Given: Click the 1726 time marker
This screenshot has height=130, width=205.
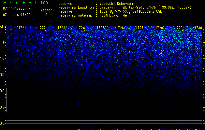Looking at the screenshot, I should 120,28.
